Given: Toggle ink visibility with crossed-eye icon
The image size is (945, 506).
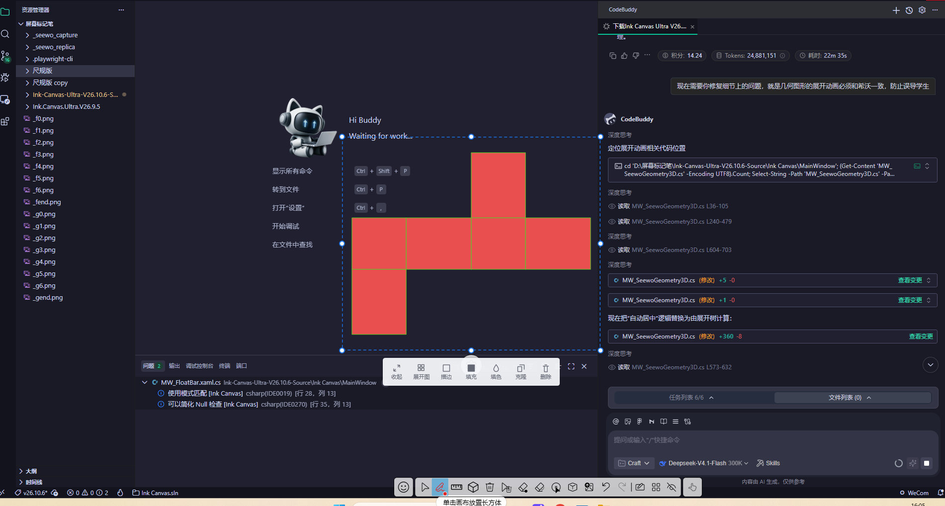Looking at the screenshot, I should click(x=672, y=487).
